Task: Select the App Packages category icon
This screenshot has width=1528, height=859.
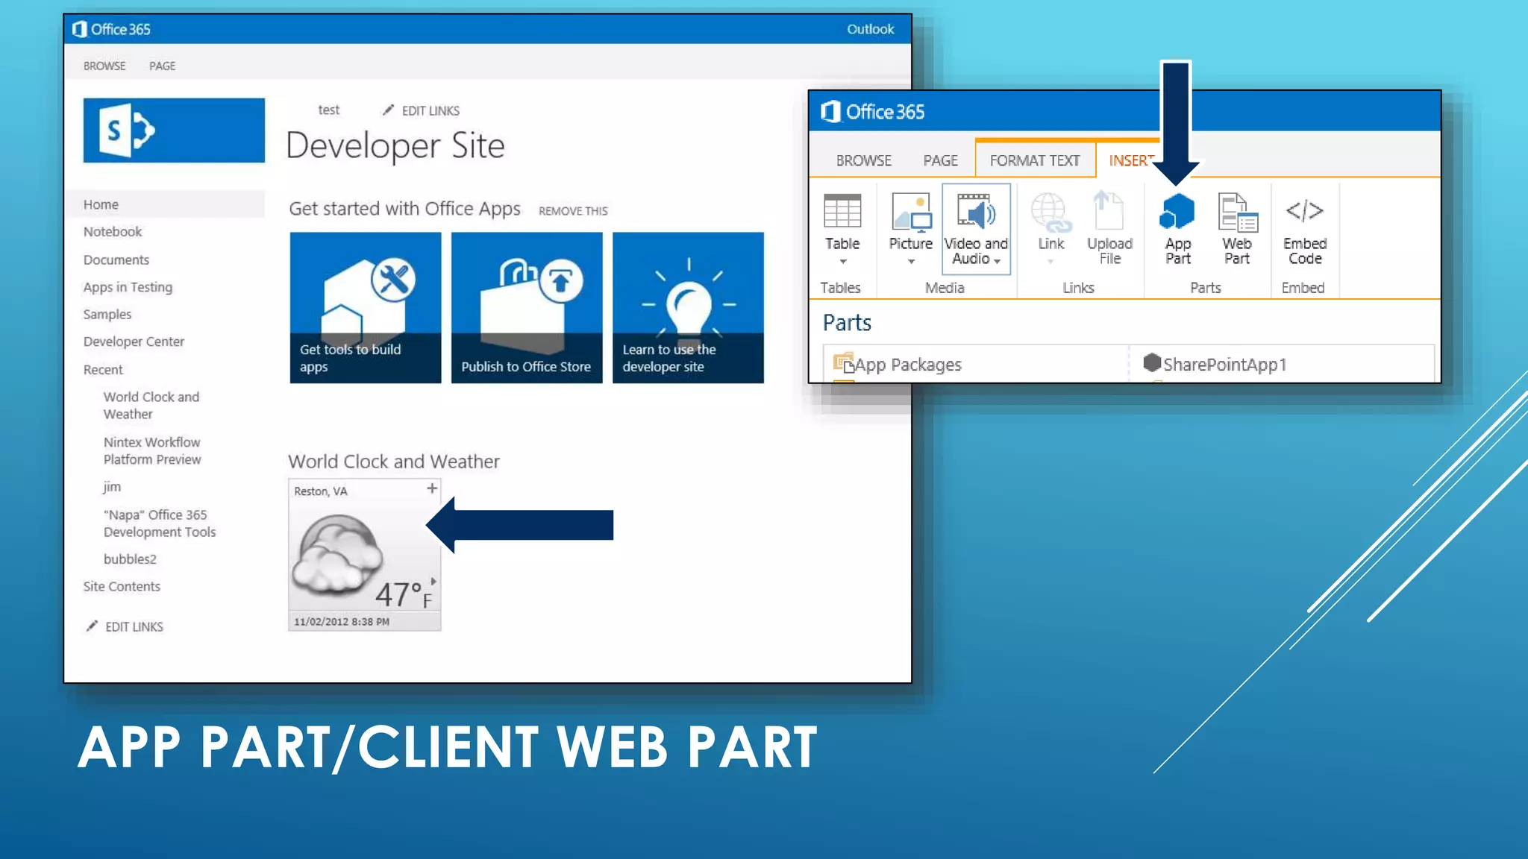Action: point(844,363)
